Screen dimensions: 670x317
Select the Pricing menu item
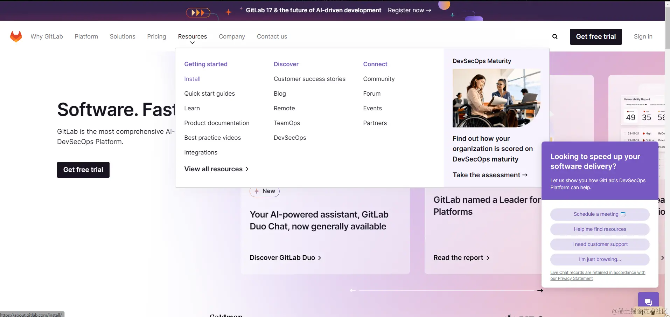click(x=156, y=36)
